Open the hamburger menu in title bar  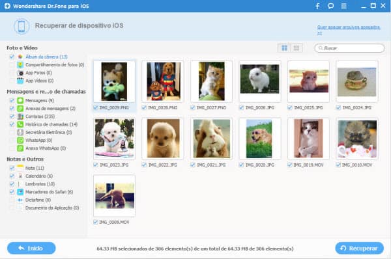click(x=344, y=6)
